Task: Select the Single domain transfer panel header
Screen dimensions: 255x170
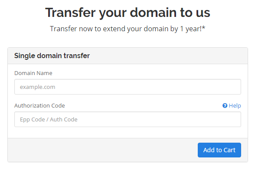Action: (x=127, y=56)
